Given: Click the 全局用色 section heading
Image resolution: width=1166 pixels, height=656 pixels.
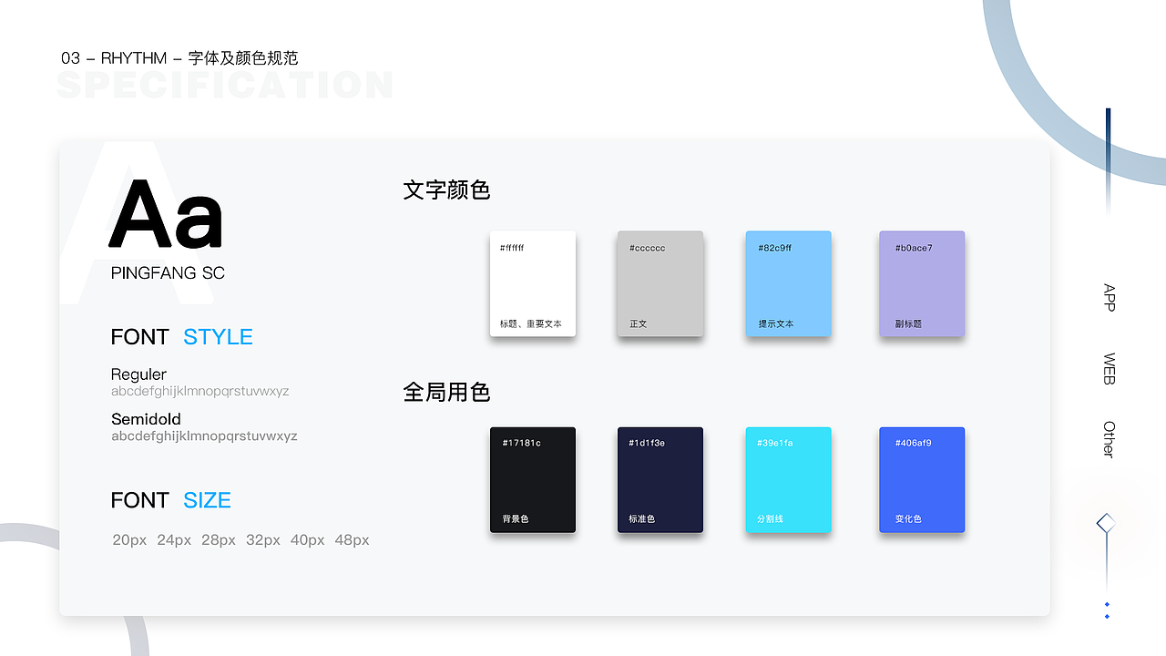Looking at the screenshot, I should (446, 393).
